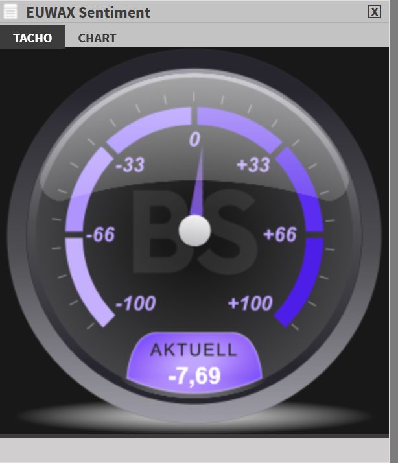Close the EUWAX Sentiment widget
Image resolution: width=398 pixels, height=463 pixels.
375,12
